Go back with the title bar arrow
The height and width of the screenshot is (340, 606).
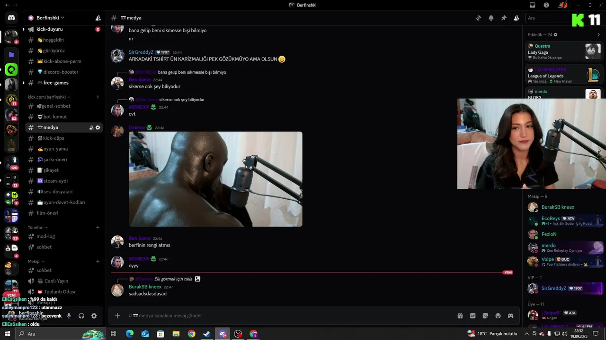pos(7,5)
